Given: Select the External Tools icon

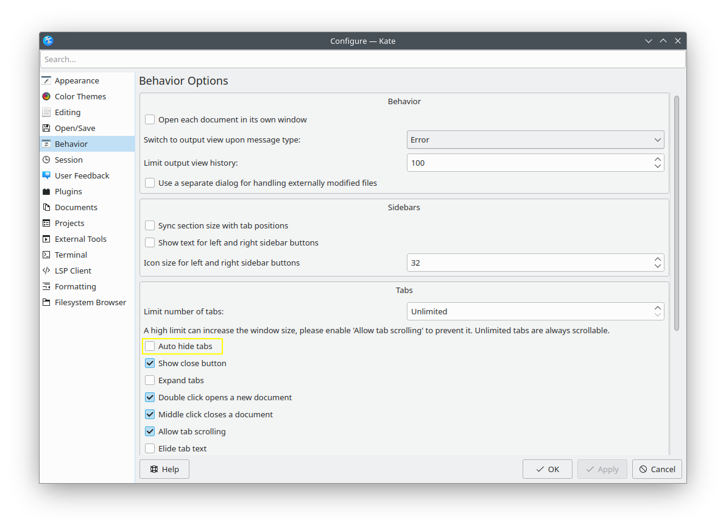Looking at the screenshot, I should (46, 239).
